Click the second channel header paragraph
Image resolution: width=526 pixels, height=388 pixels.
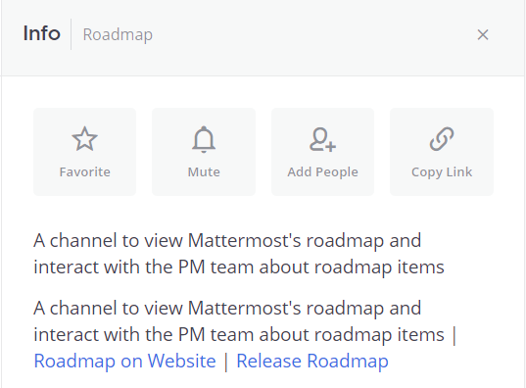[x=245, y=334]
